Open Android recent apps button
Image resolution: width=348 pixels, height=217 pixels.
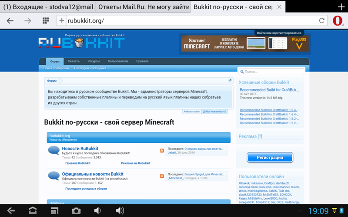tap(54, 210)
